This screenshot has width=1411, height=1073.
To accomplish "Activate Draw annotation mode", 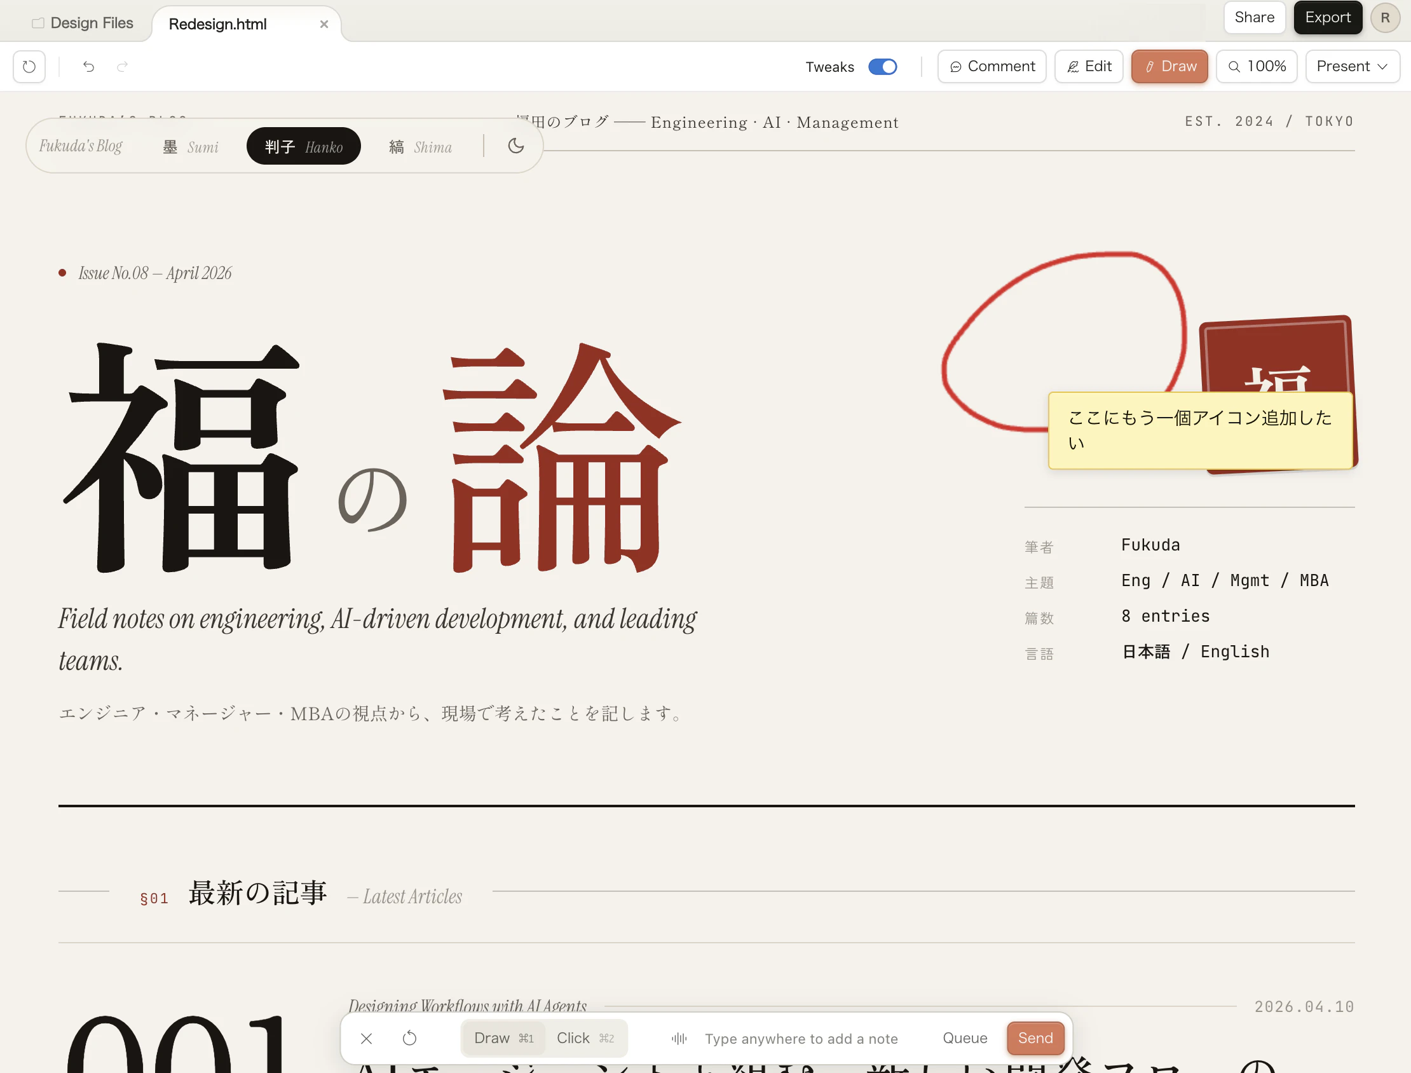I will point(1169,65).
